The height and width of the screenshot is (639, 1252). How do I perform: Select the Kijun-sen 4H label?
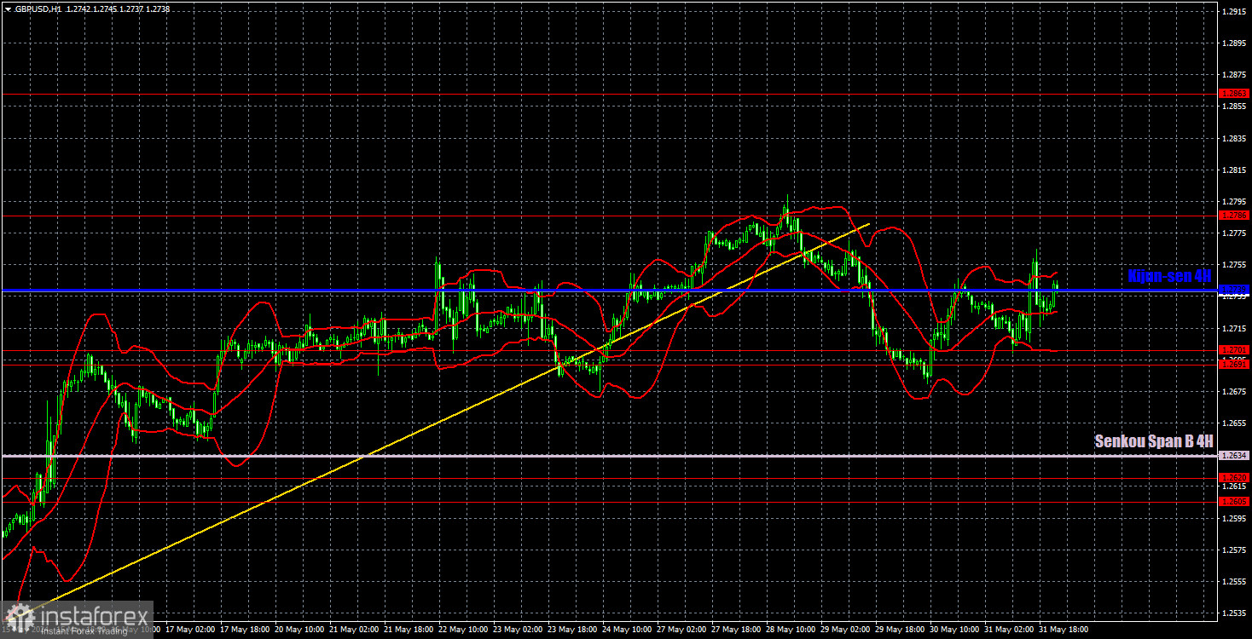[1169, 276]
